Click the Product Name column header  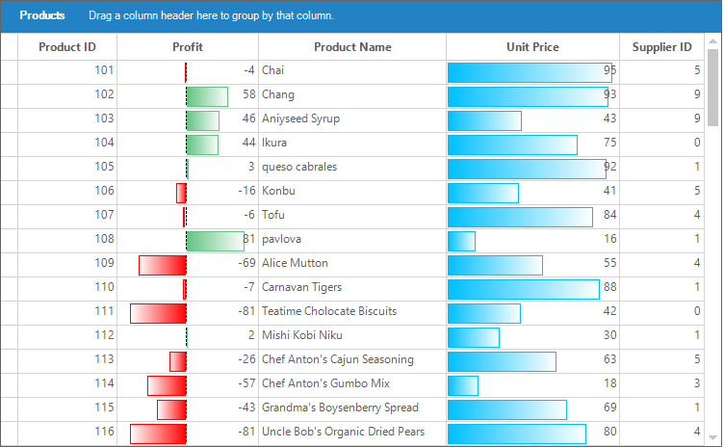click(352, 47)
